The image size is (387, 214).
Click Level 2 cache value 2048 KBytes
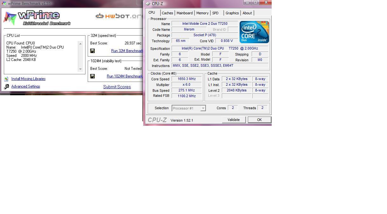pos(237,90)
